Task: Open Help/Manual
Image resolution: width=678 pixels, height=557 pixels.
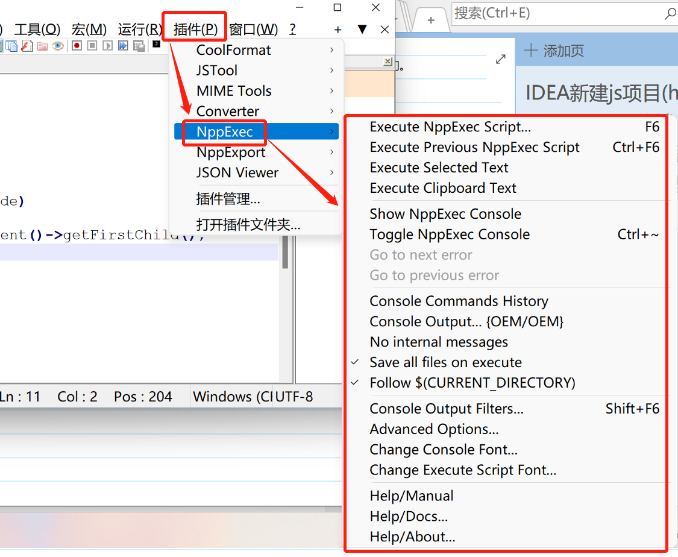Action: pyautogui.click(x=412, y=496)
